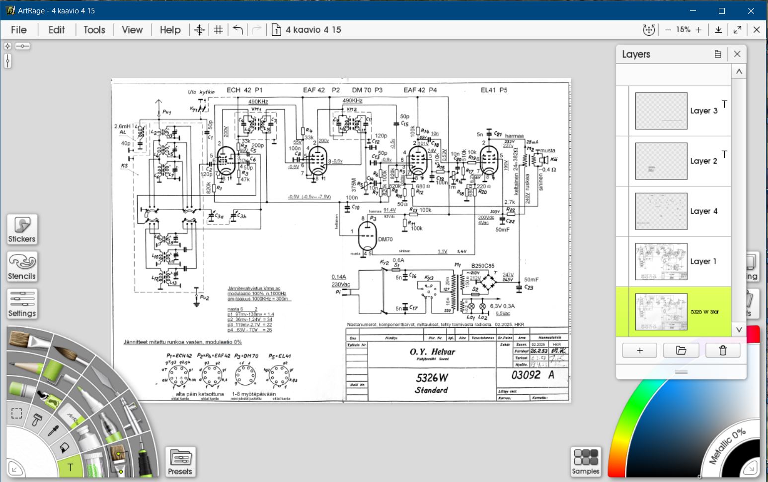Select the Palette Knife tool
The height and width of the screenshot is (482, 768).
tap(104, 379)
